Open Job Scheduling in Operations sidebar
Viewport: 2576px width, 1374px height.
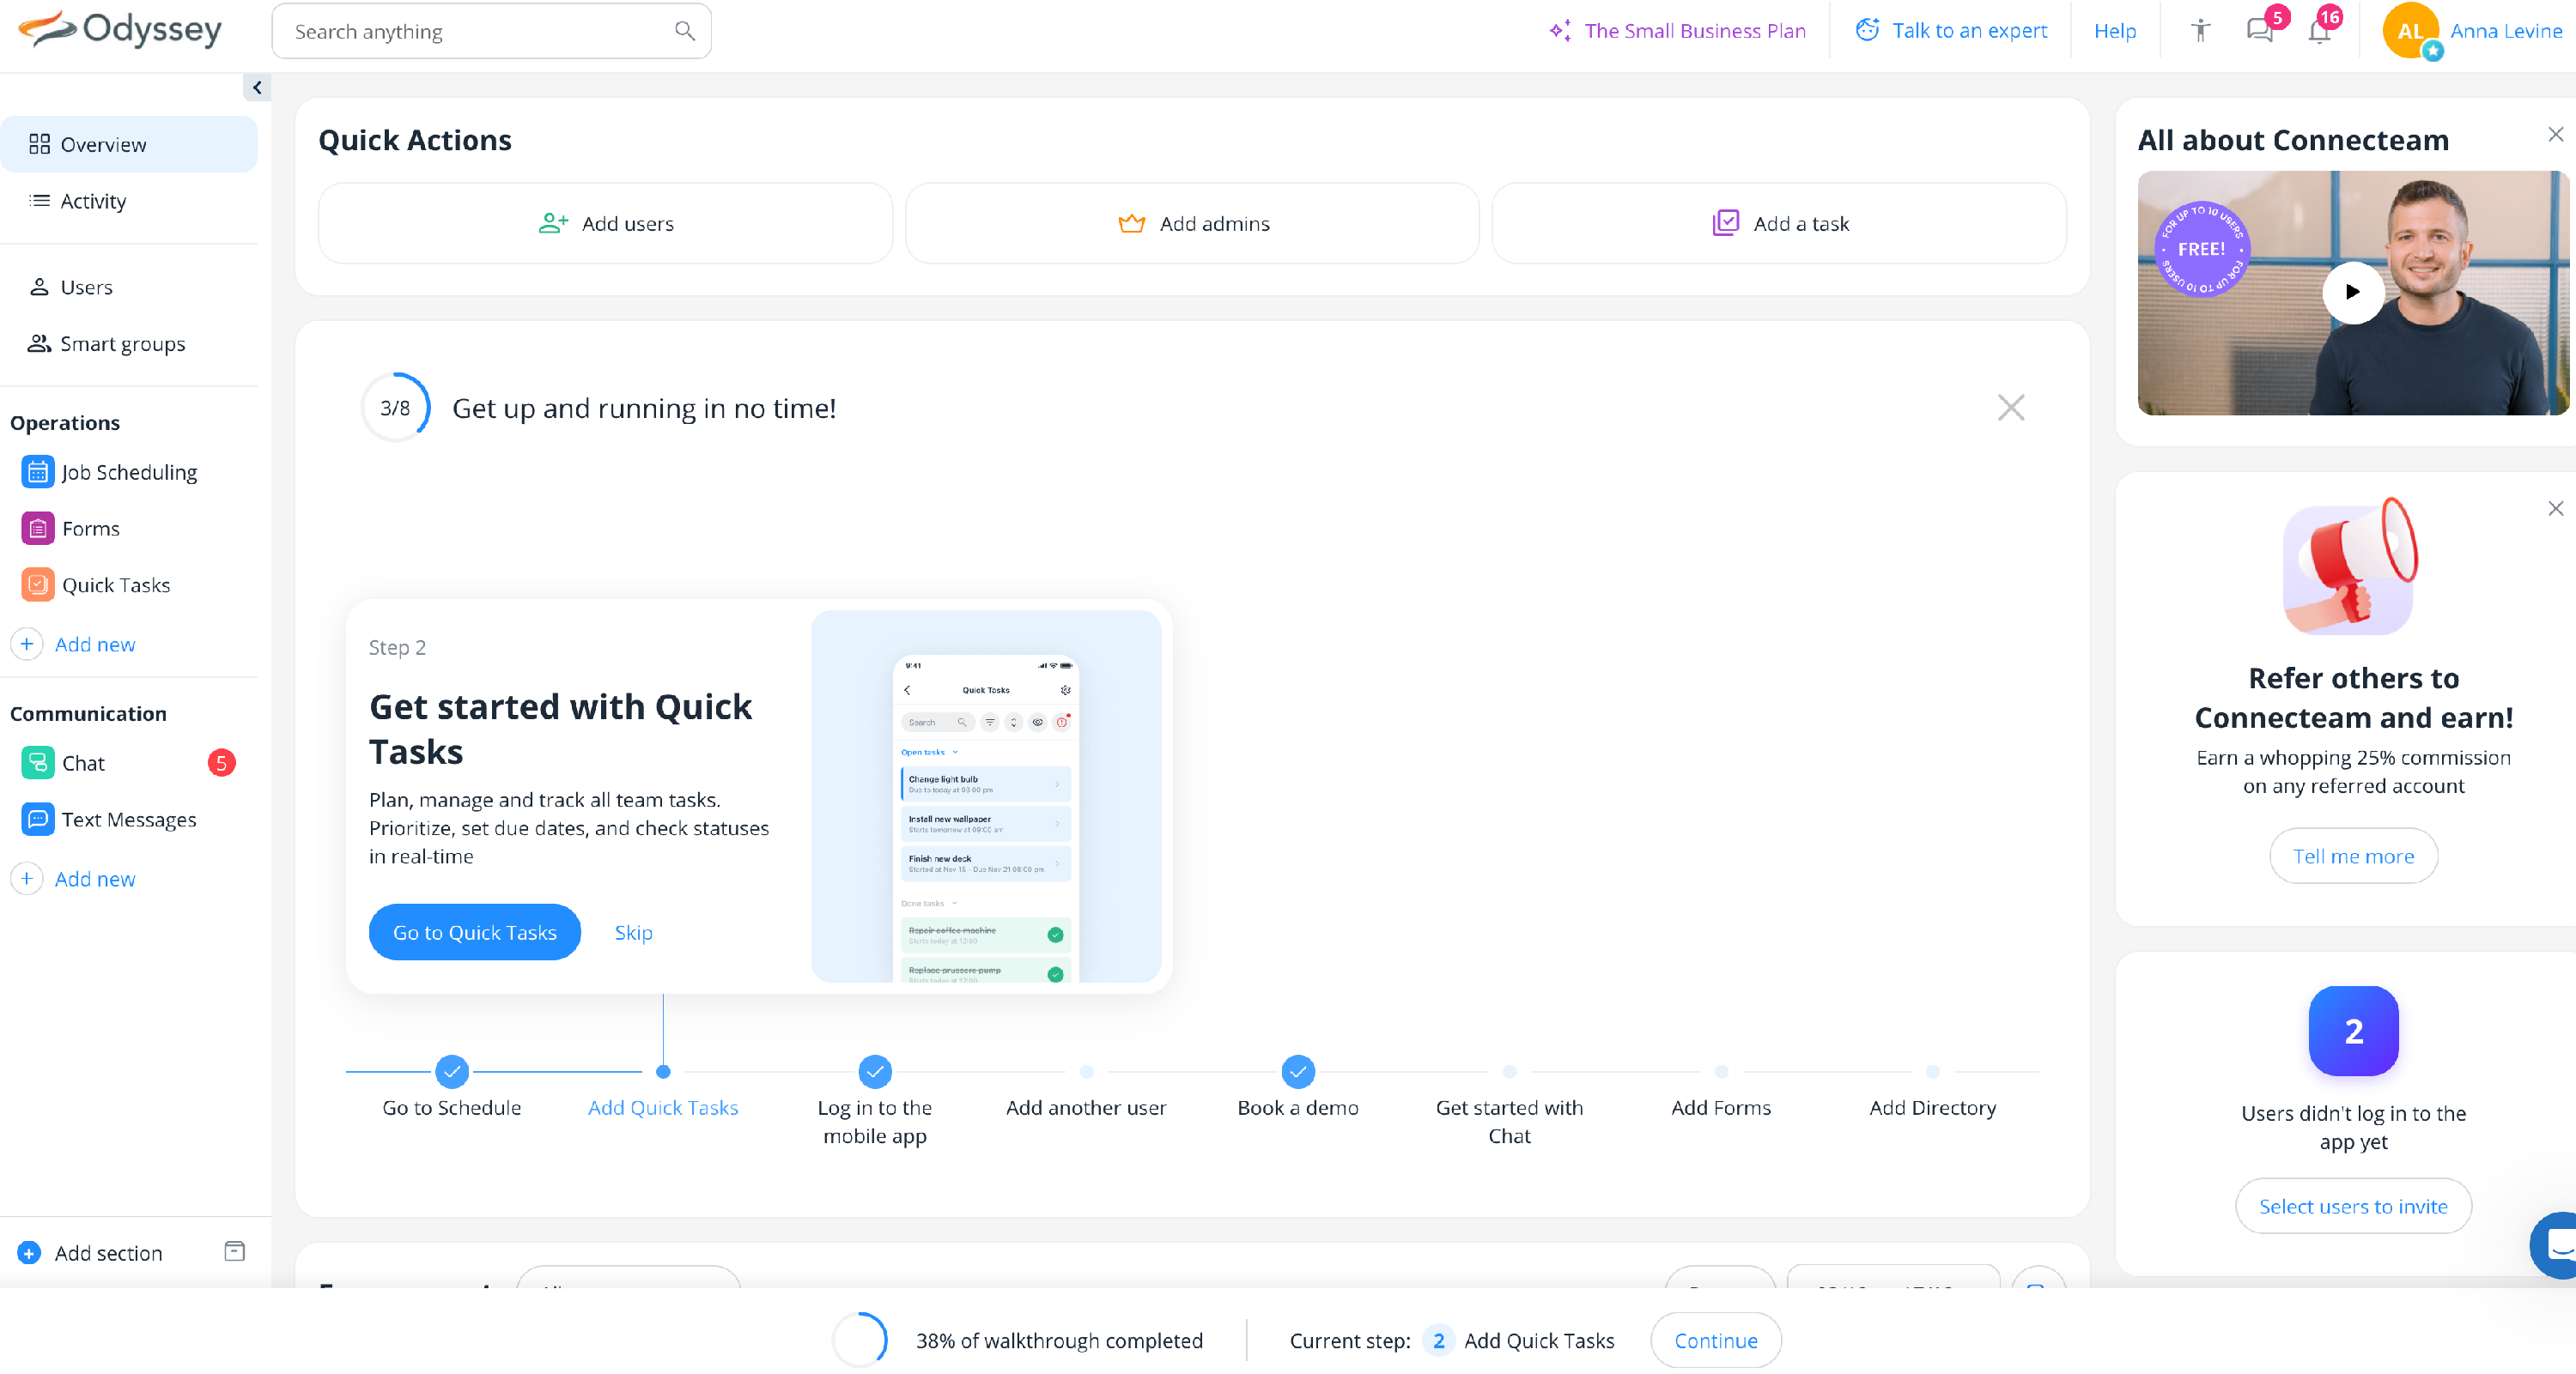[129, 472]
